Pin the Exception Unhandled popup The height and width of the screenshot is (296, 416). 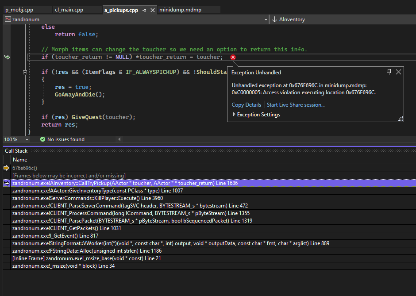click(389, 72)
